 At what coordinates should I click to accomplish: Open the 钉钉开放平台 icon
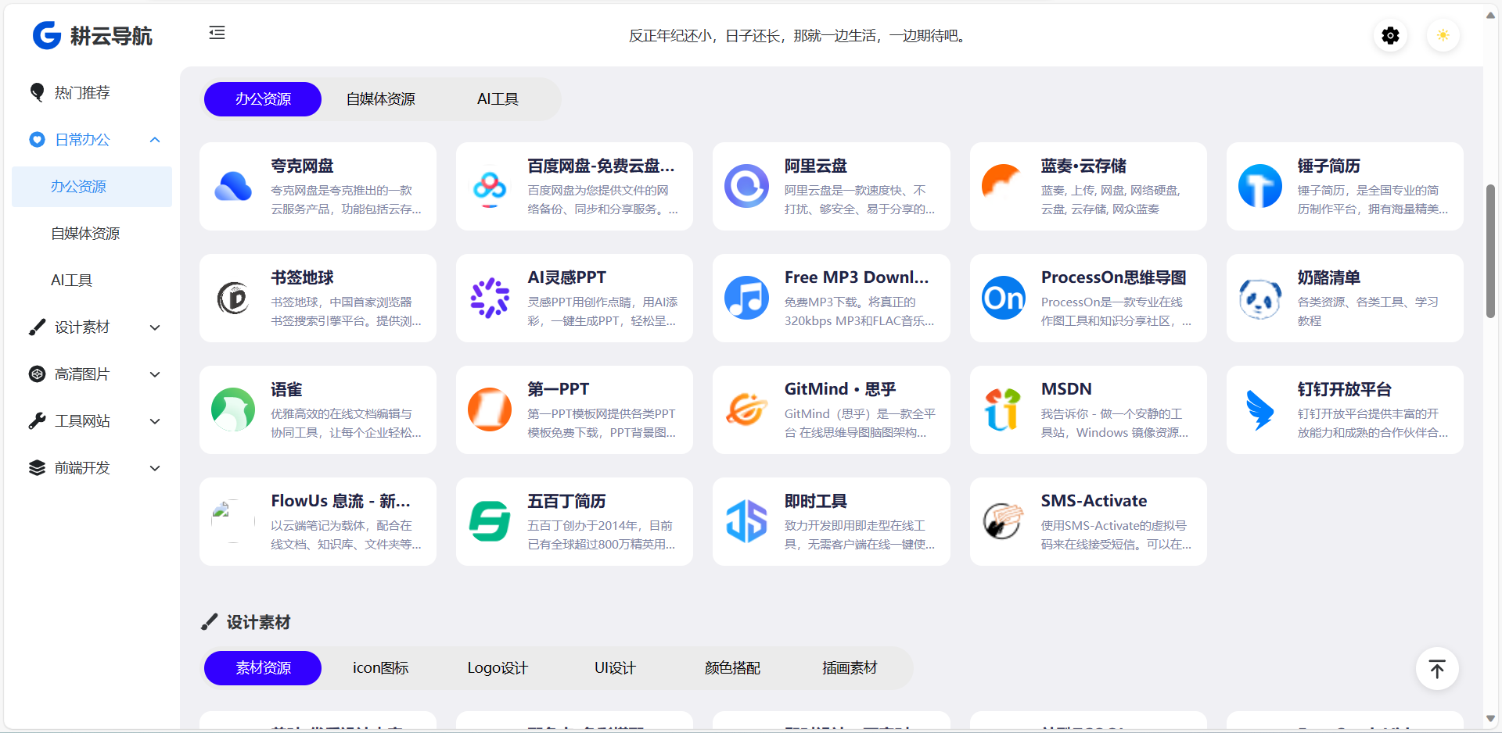coord(1259,409)
